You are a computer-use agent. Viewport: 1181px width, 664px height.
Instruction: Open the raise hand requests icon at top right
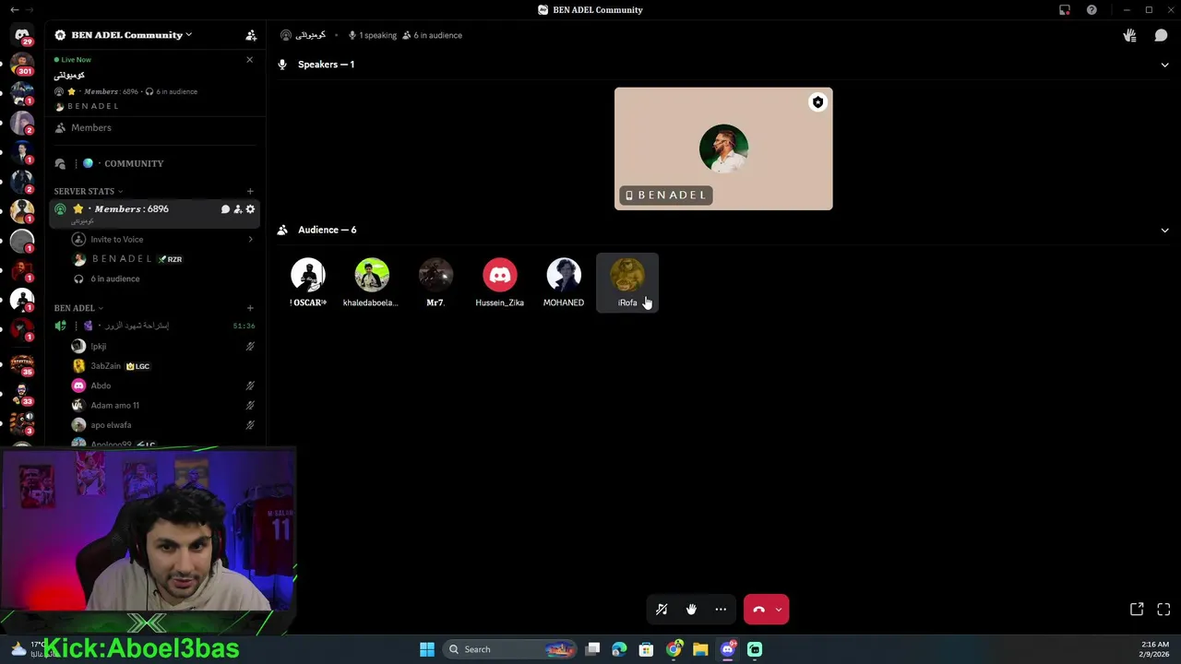[x=1129, y=35]
